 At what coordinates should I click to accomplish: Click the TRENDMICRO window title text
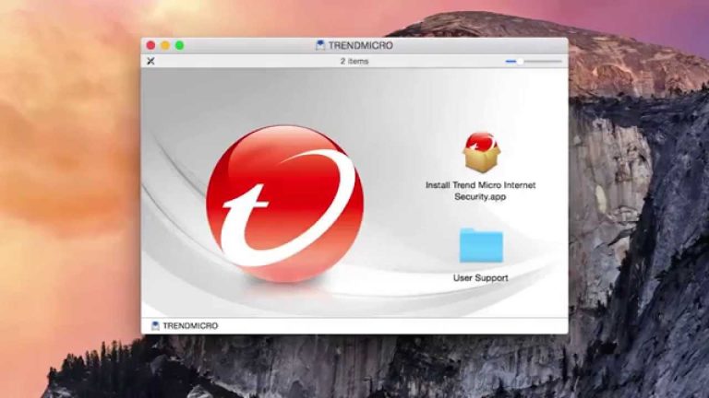point(360,45)
